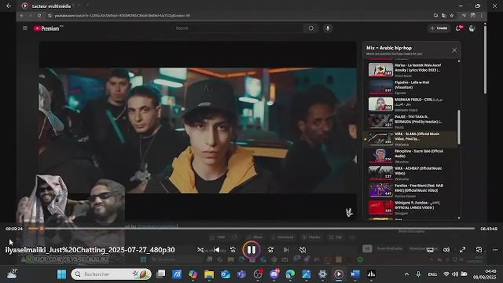
Task: Pause the video with the center pause button
Action: click(x=251, y=250)
